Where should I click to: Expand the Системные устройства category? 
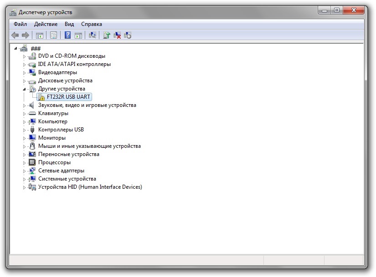pyautogui.click(x=24, y=179)
